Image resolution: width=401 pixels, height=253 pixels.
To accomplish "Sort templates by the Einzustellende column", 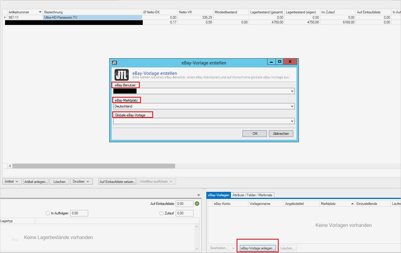I will [373, 204].
